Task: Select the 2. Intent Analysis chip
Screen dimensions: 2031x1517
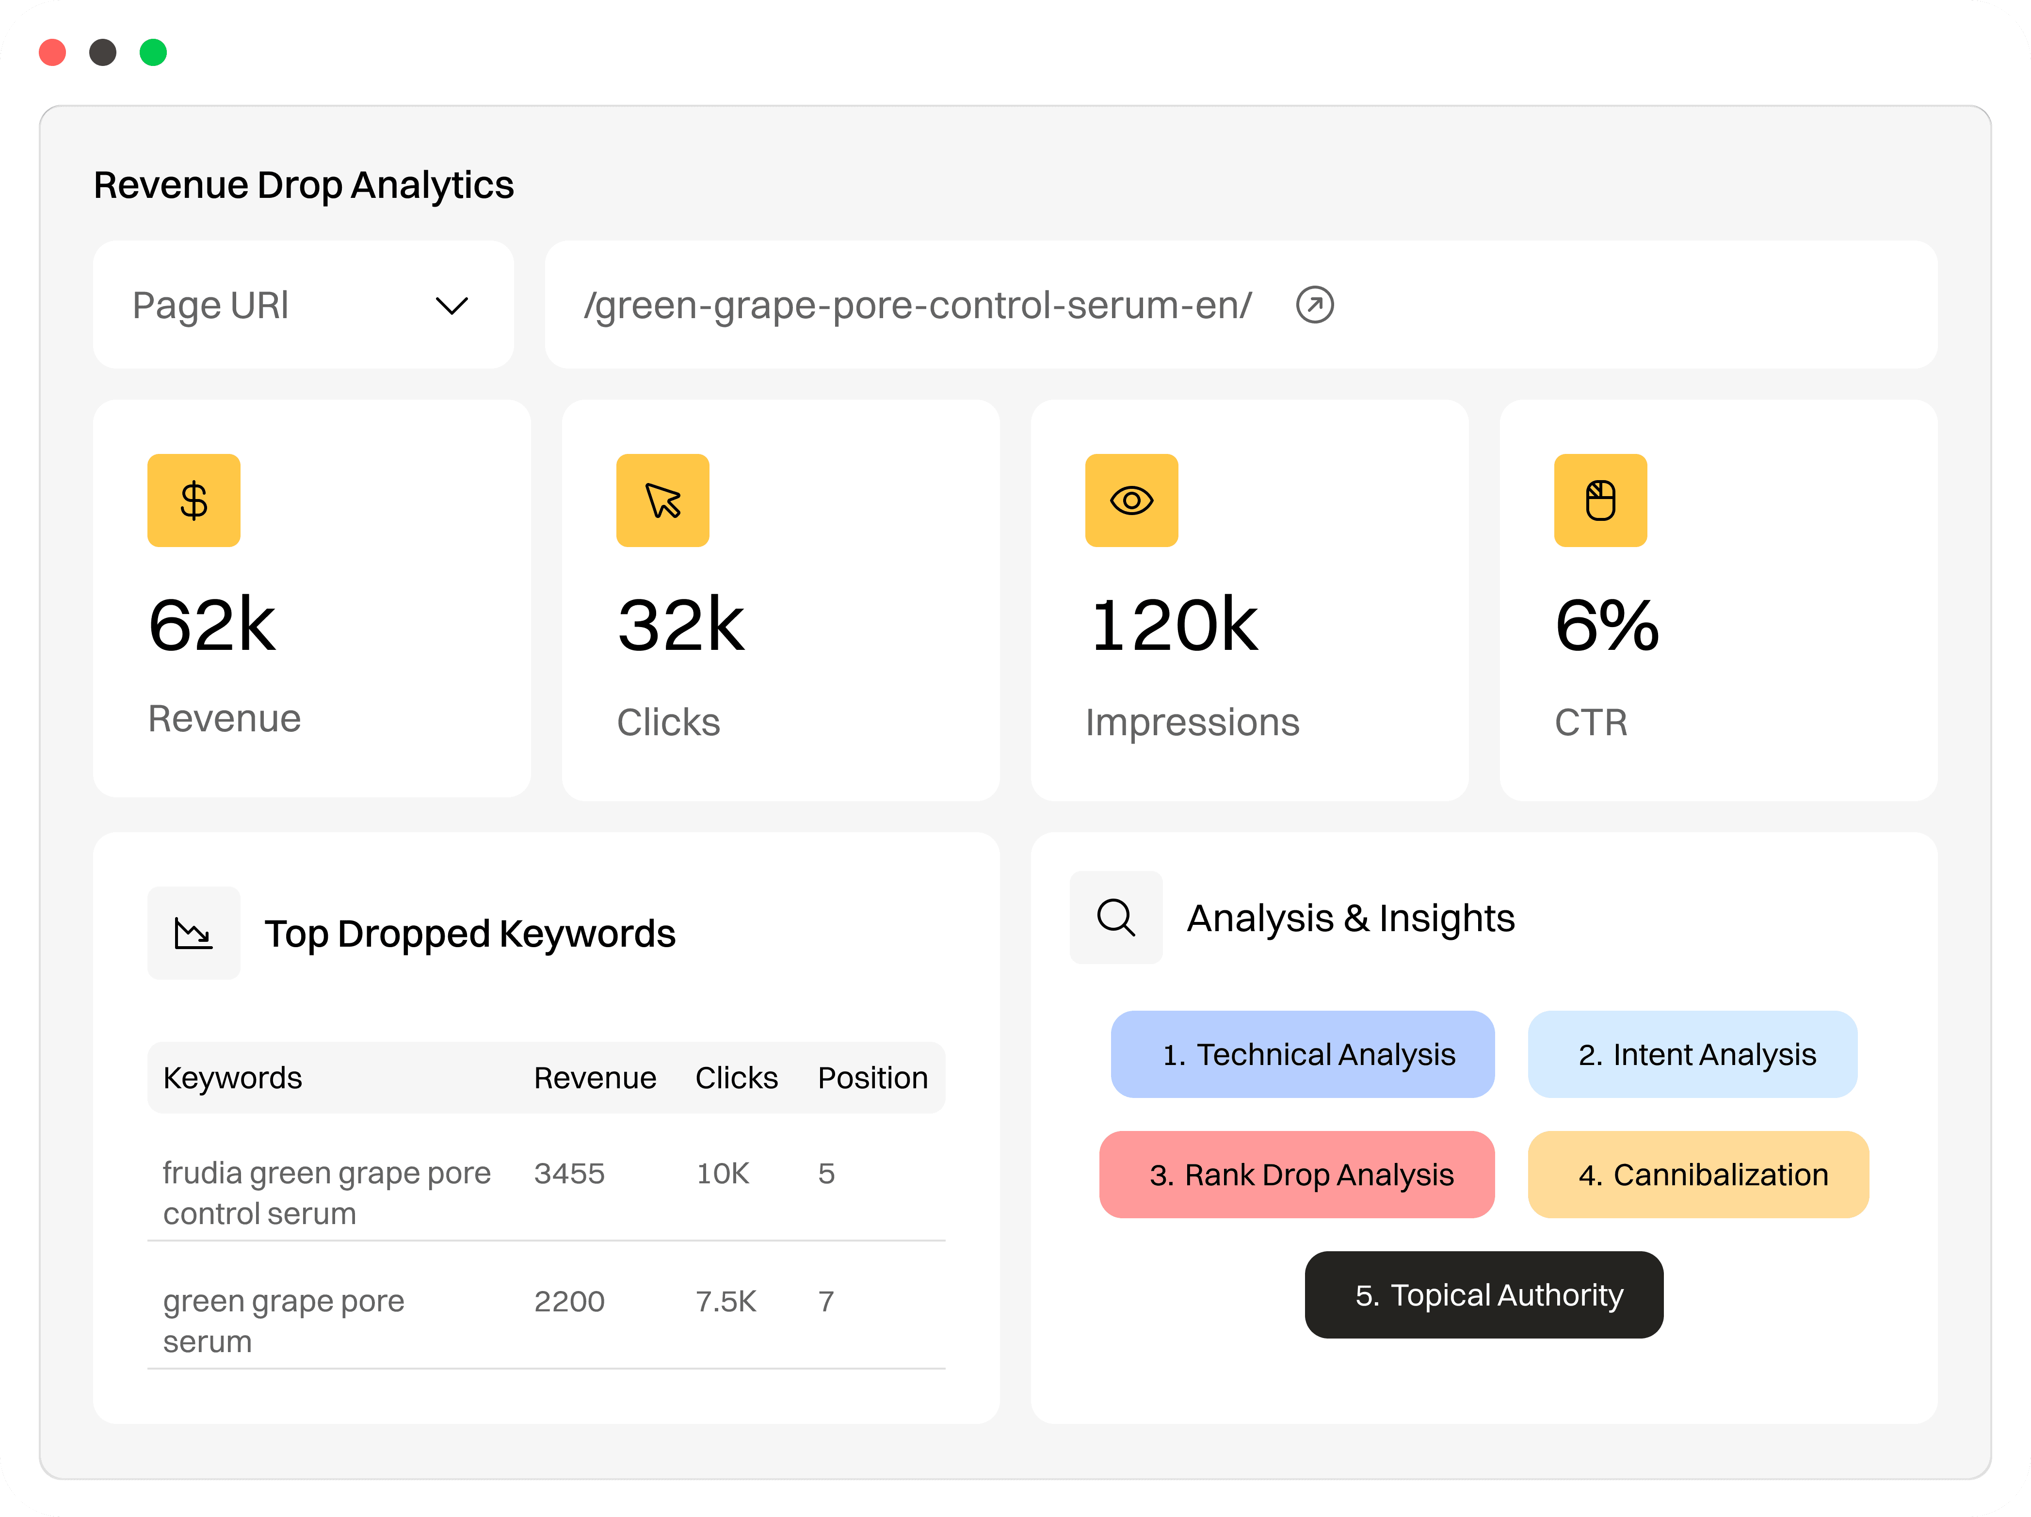Action: click(x=1692, y=1054)
